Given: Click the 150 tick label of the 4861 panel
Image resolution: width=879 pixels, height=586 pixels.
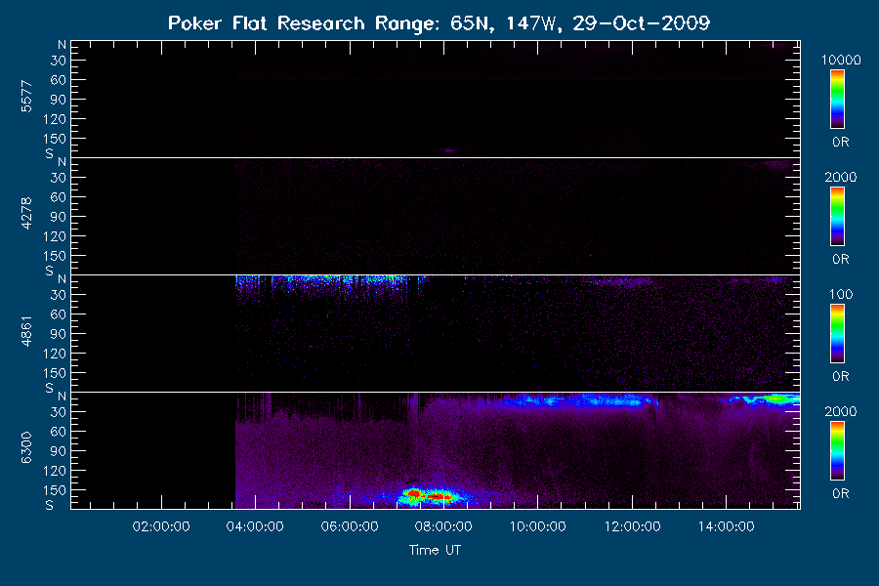Looking at the screenshot, I should pos(55,373).
